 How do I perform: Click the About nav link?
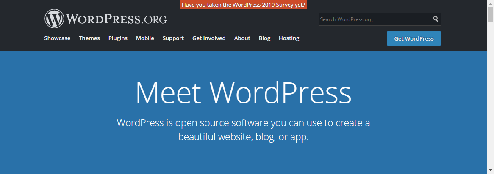pos(242,38)
